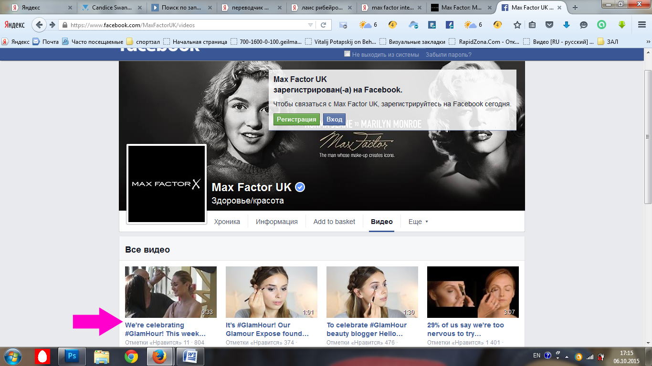Viewport: 652px width, 366px height.
Task: Click the network signal bars tray icon
Action: pos(590,356)
